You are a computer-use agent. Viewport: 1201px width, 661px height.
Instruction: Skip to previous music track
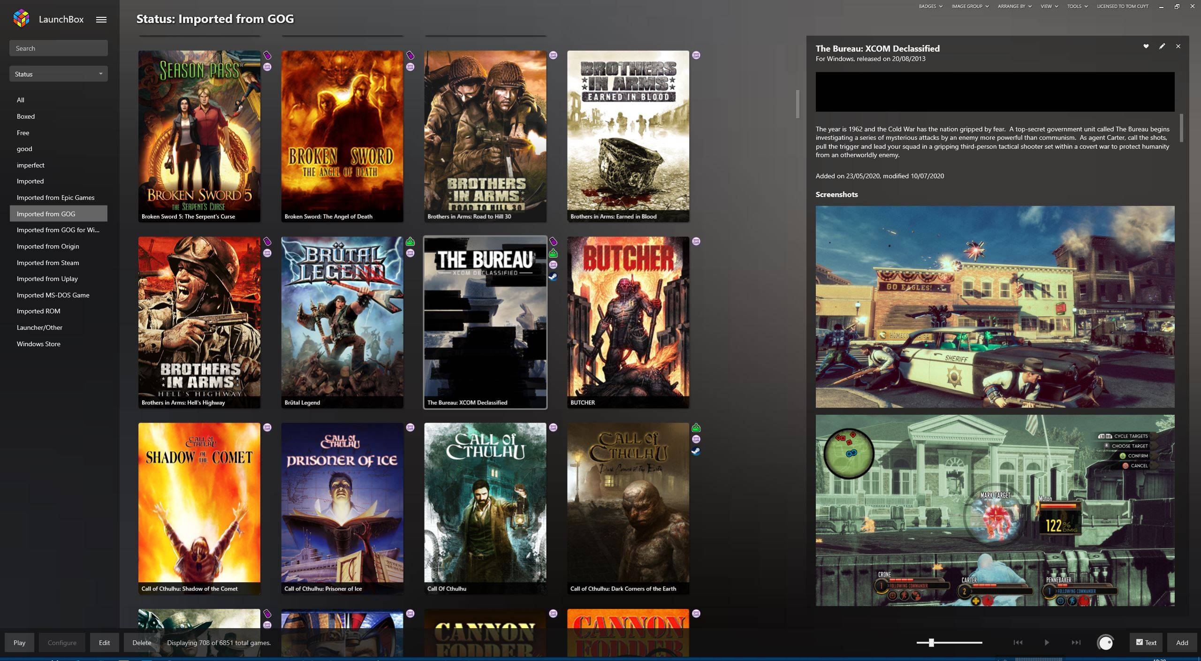1018,643
